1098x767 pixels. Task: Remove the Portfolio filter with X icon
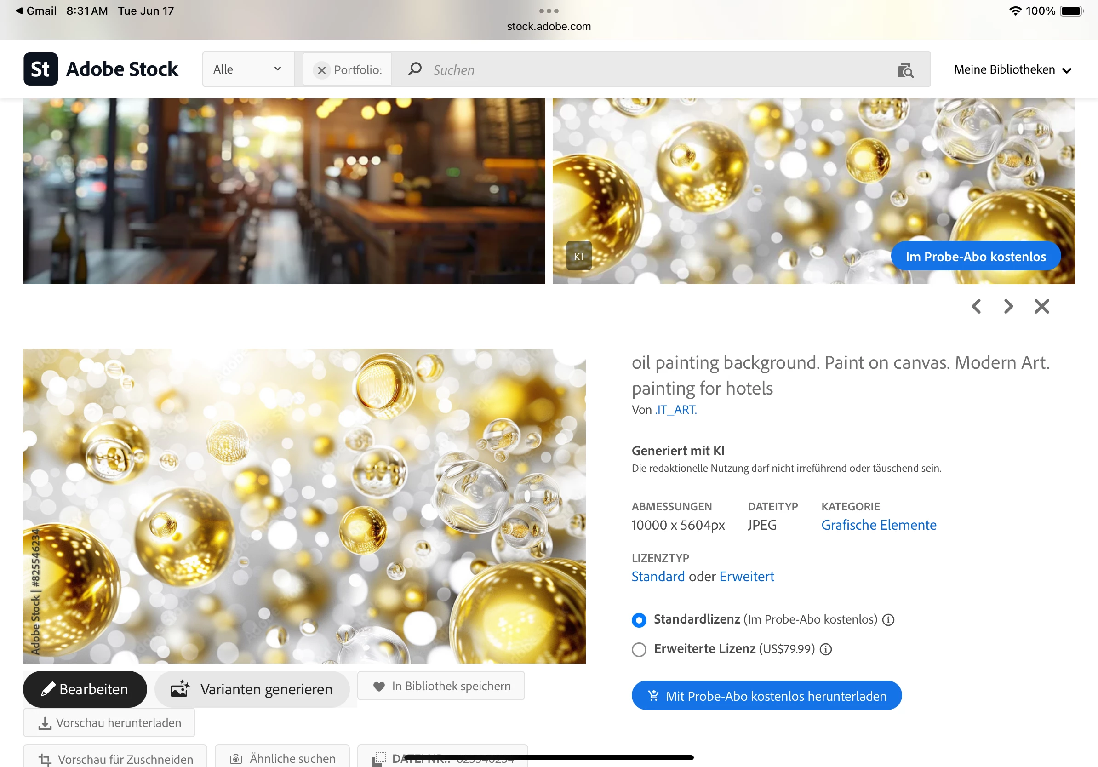pyautogui.click(x=321, y=70)
